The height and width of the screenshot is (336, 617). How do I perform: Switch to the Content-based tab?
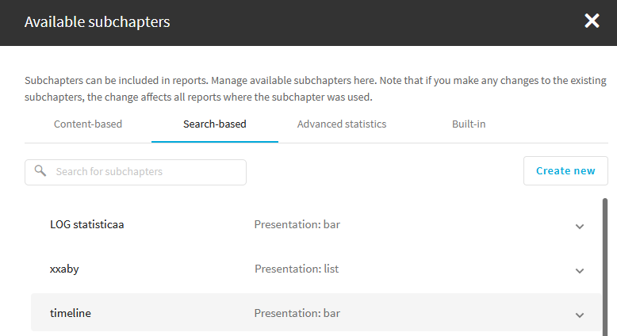coord(88,124)
